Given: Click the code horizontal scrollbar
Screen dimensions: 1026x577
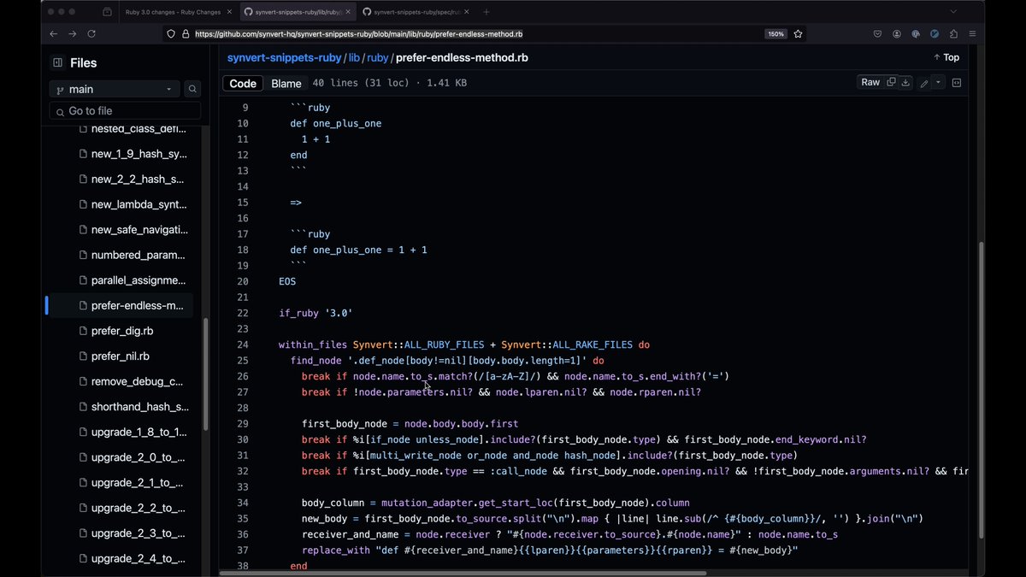Looking at the screenshot, I should coord(463,573).
